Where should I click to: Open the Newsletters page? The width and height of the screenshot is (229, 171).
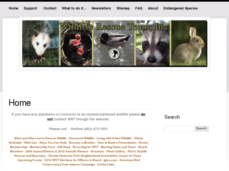coord(101,8)
